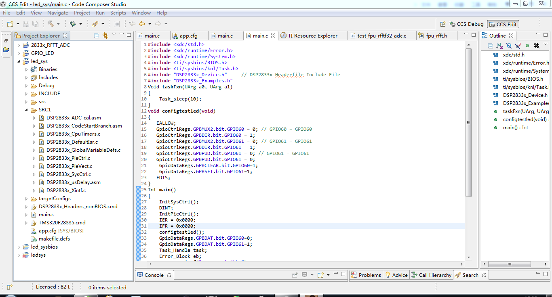Click the New project wizard icon
552x297 pixels.
point(10,24)
